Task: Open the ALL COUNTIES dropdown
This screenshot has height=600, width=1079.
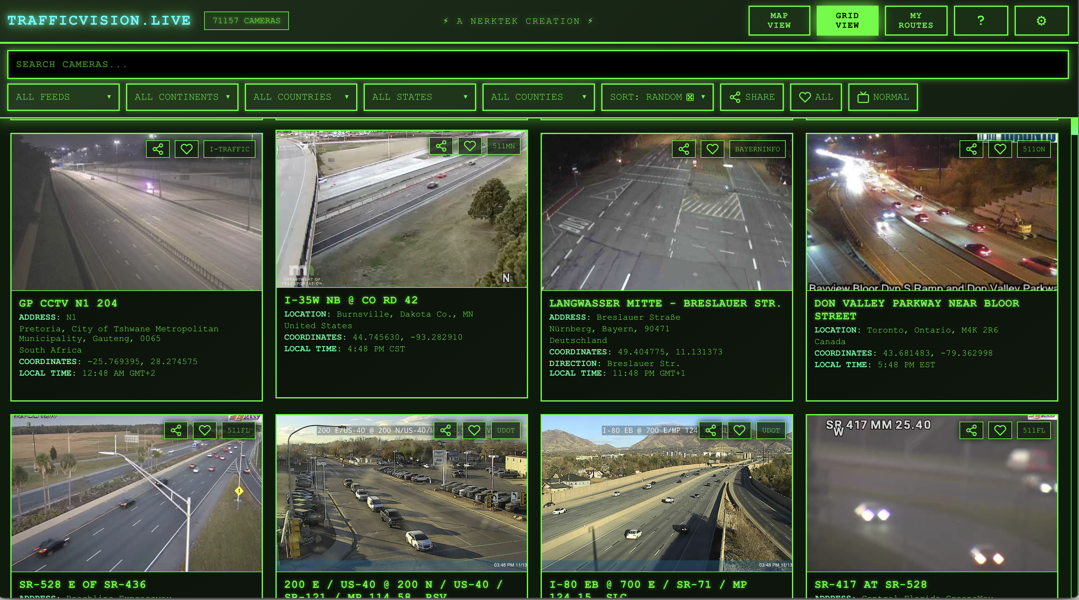Action: pos(538,97)
